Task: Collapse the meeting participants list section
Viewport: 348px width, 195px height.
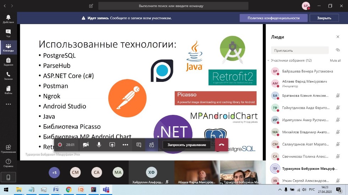Action: (x=268, y=61)
